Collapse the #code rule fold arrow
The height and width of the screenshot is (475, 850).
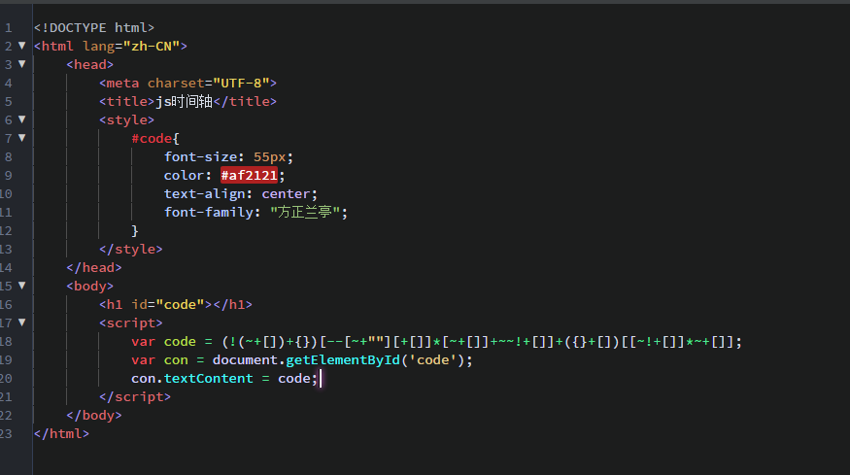point(22,138)
